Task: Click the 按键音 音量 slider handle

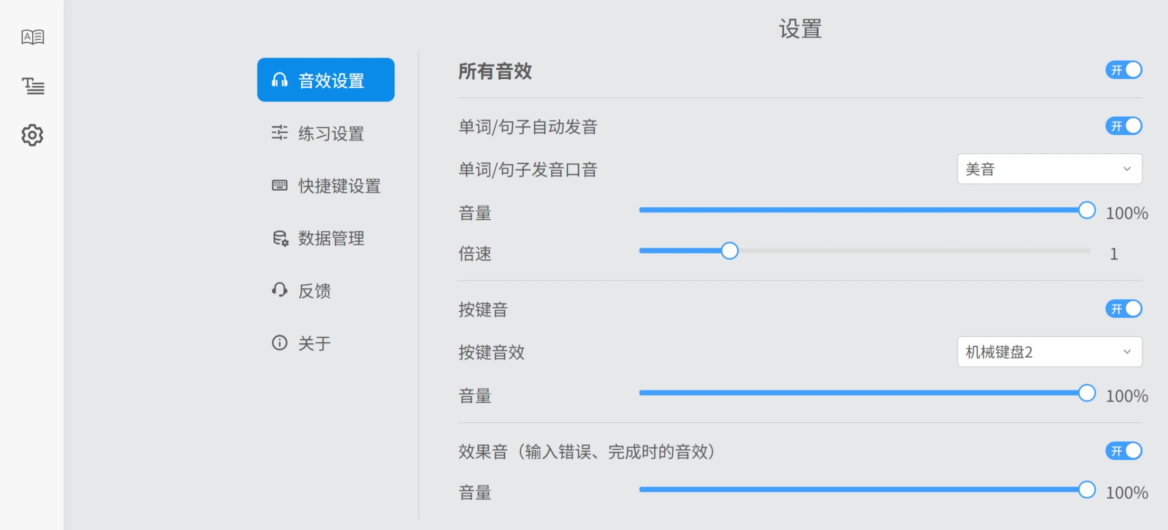Action: coord(1087,393)
